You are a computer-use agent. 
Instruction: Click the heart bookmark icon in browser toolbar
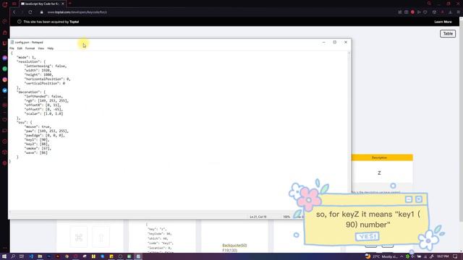425,12
